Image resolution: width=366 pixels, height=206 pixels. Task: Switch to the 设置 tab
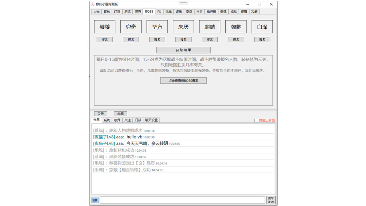244,12
